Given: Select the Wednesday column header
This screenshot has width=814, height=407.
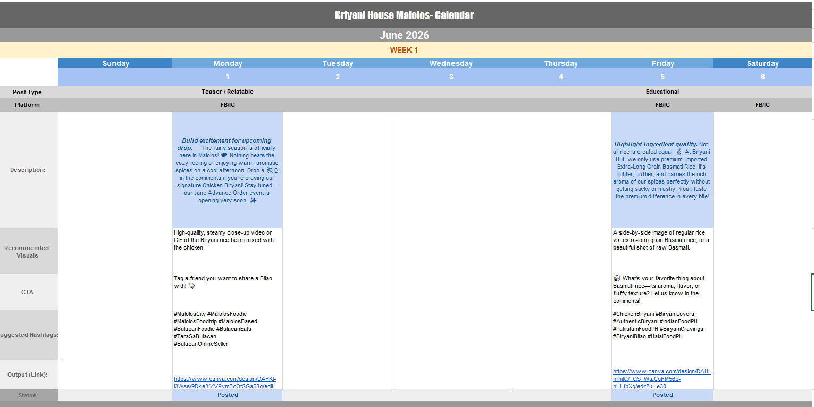Looking at the screenshot, I should click(451, 63).
